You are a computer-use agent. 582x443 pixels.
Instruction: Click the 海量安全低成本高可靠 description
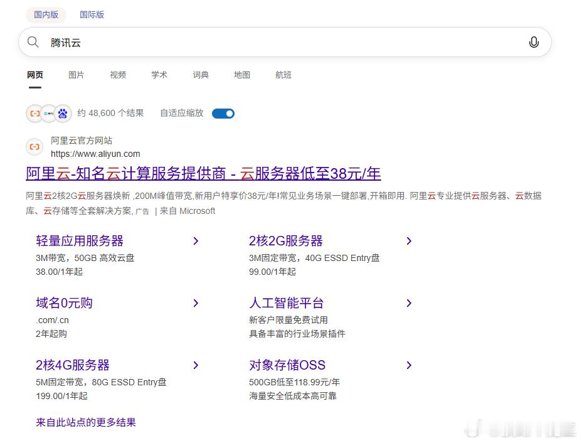[292, 396]
